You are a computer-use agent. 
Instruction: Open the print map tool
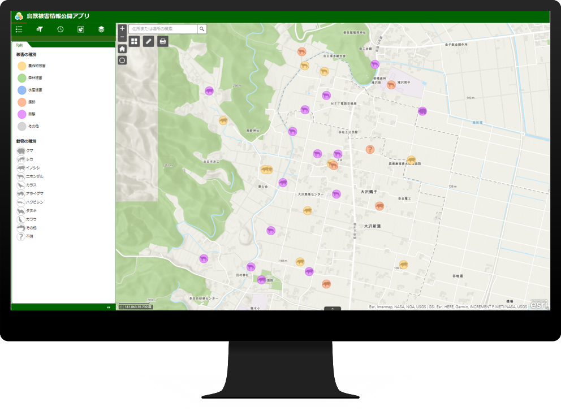click(162, 41)
